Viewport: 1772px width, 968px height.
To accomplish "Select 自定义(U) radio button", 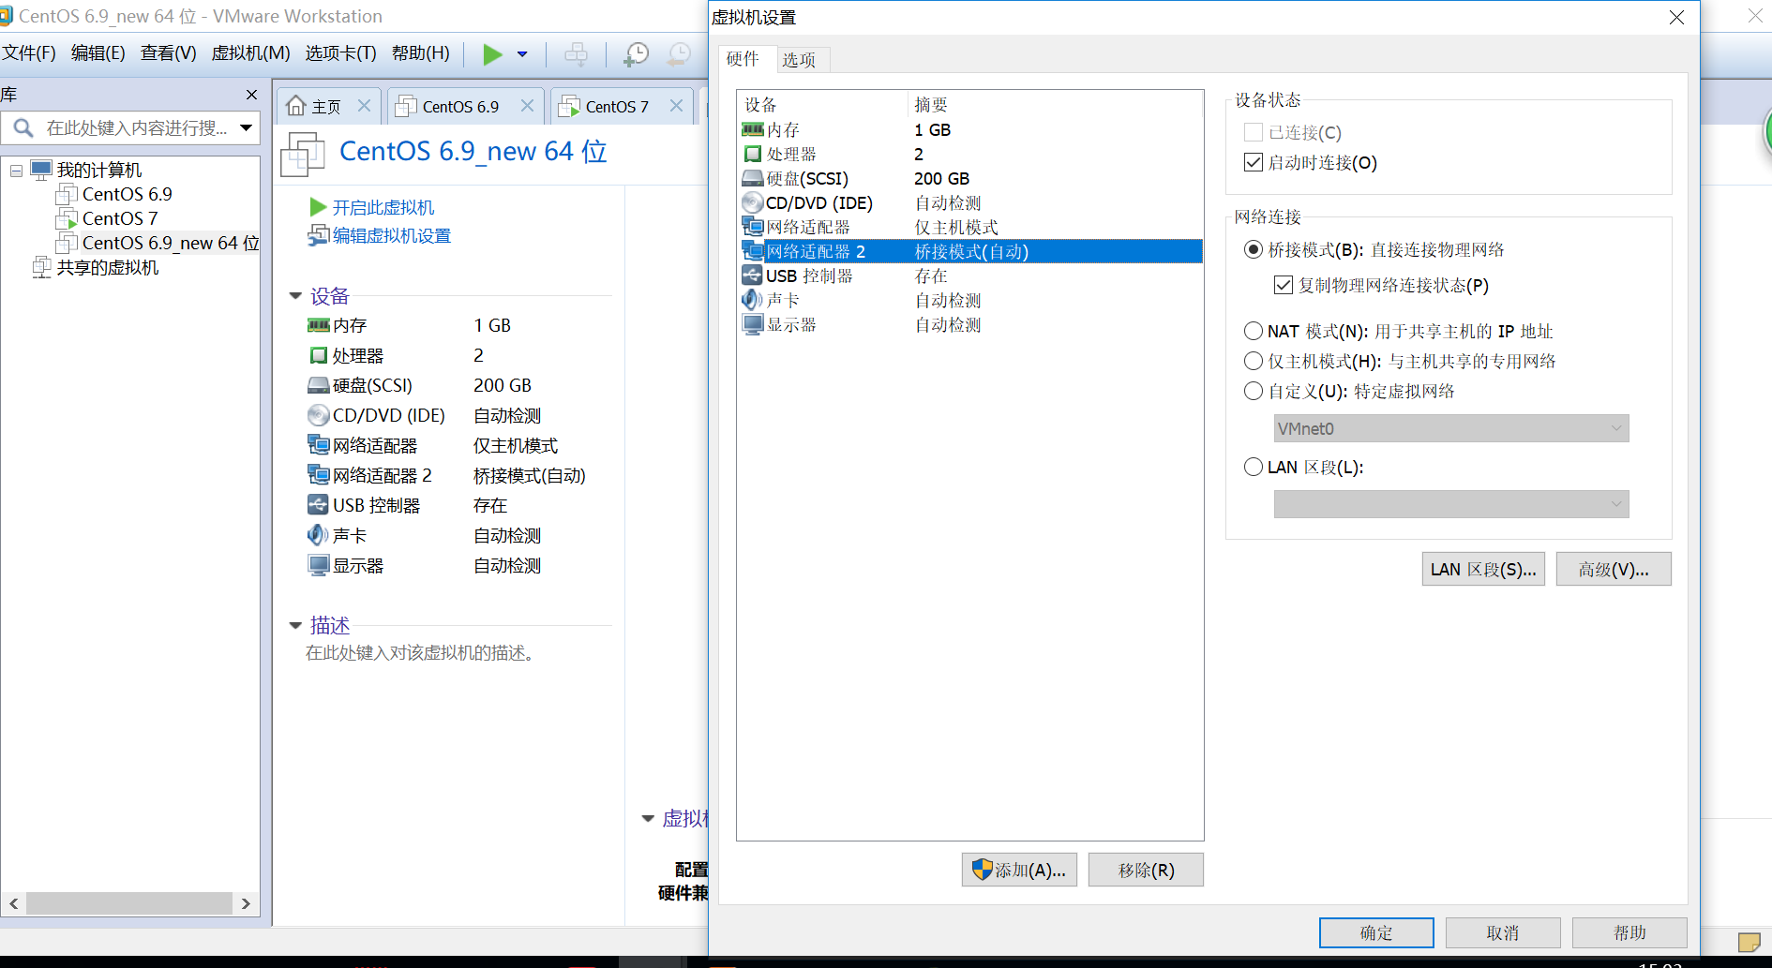I will [1253, 391].
